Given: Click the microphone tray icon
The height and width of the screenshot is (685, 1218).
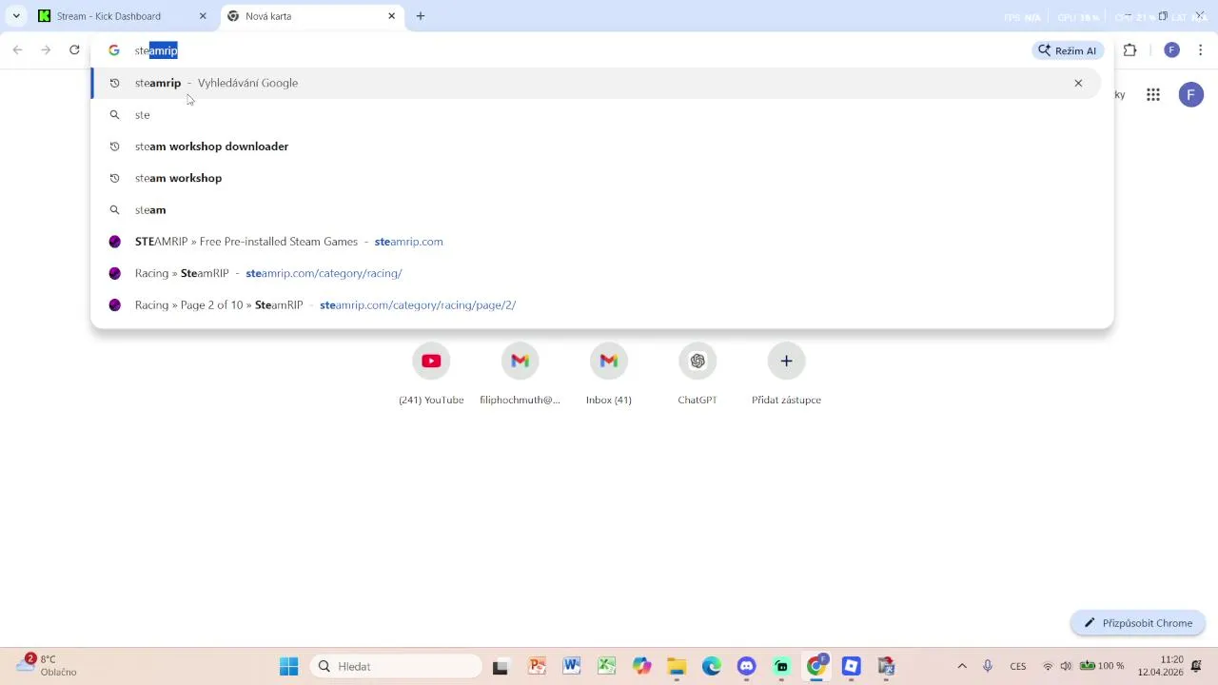Looking at the screenshot, I should coord(988,666).
